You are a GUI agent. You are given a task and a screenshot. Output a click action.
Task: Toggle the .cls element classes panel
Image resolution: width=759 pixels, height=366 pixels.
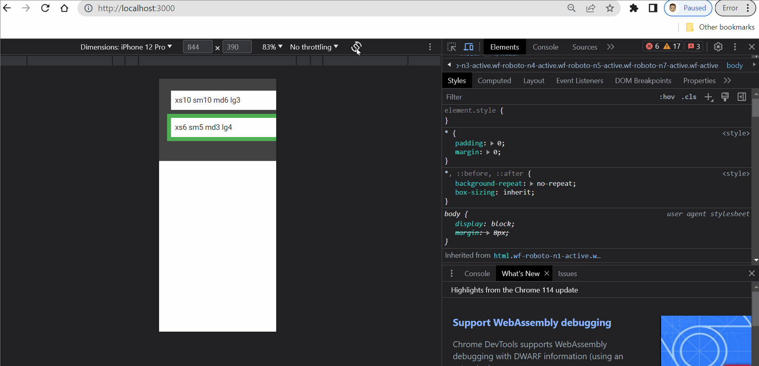[x=689, y=97]
